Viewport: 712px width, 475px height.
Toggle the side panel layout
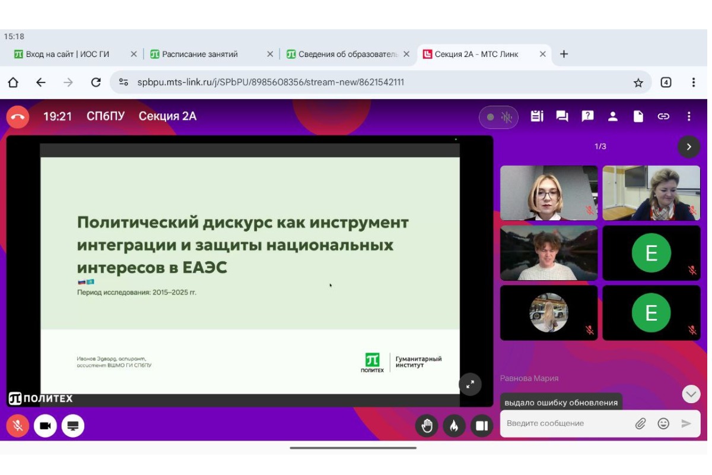[x=482, y=426]
